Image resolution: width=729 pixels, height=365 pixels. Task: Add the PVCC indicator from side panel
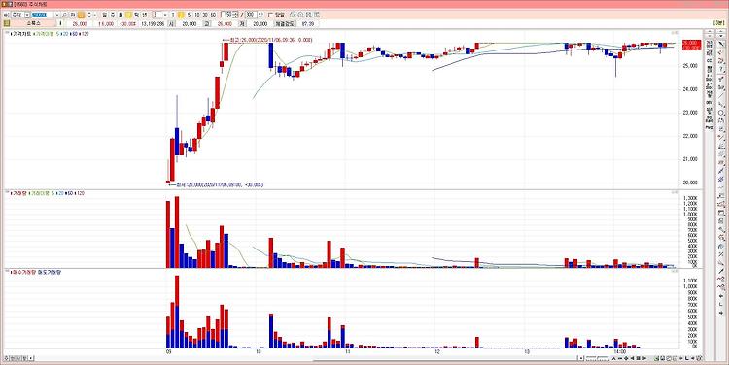click(x=710, y=127)
